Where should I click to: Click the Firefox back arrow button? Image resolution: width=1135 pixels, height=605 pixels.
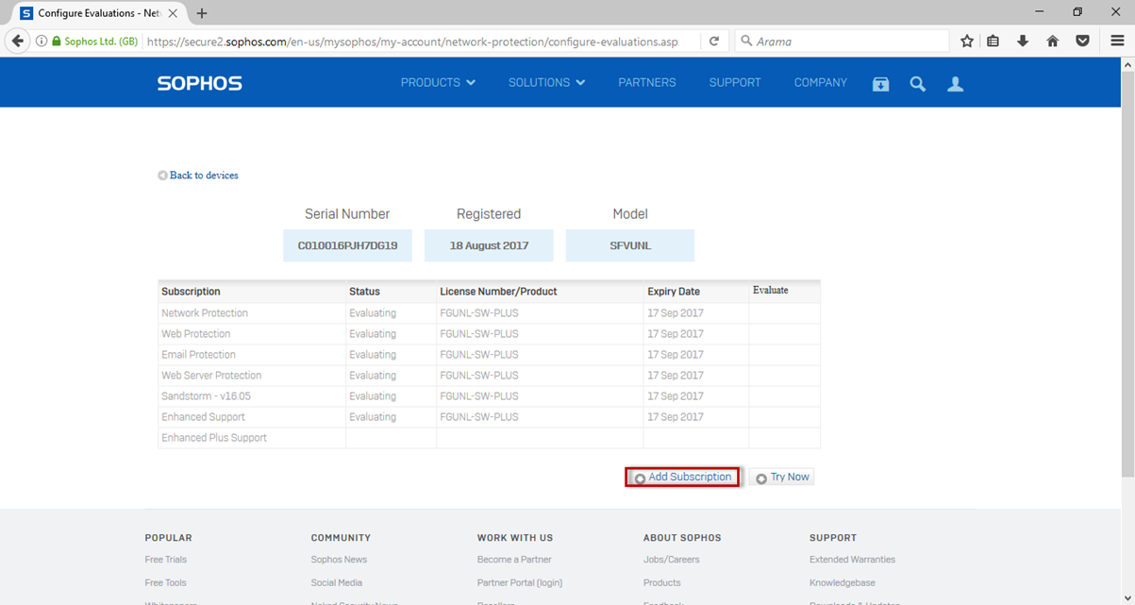click(x=17, y=42)
